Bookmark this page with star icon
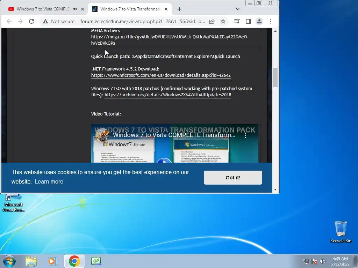Screen dimensions: 358x268 click(223, 21)
